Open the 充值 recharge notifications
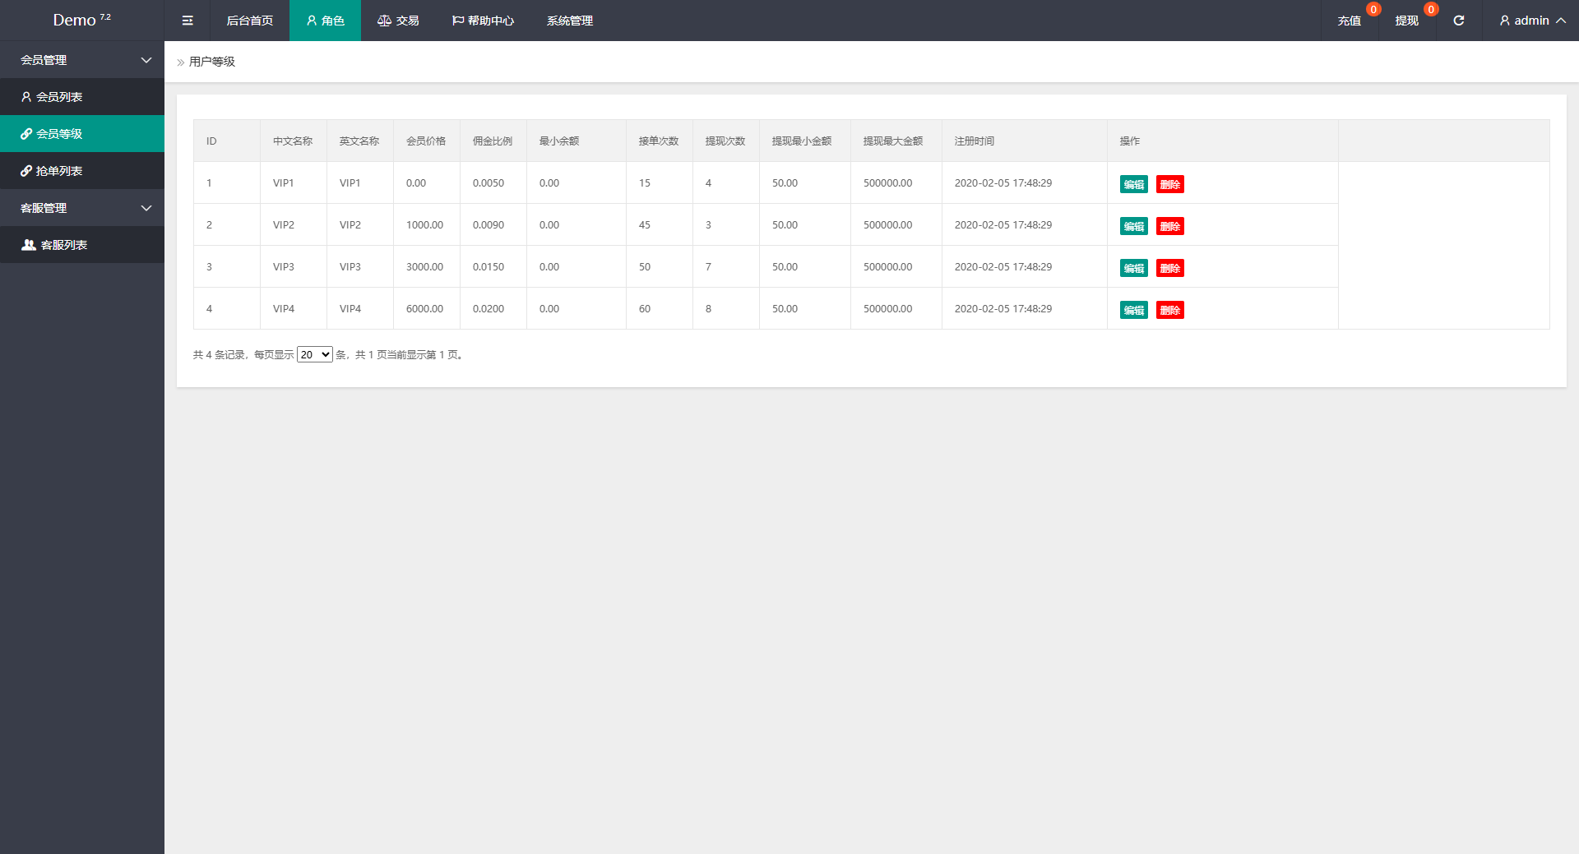Screen dimensions: 1579x854 pyautogui.click(x=1349, y=21)
